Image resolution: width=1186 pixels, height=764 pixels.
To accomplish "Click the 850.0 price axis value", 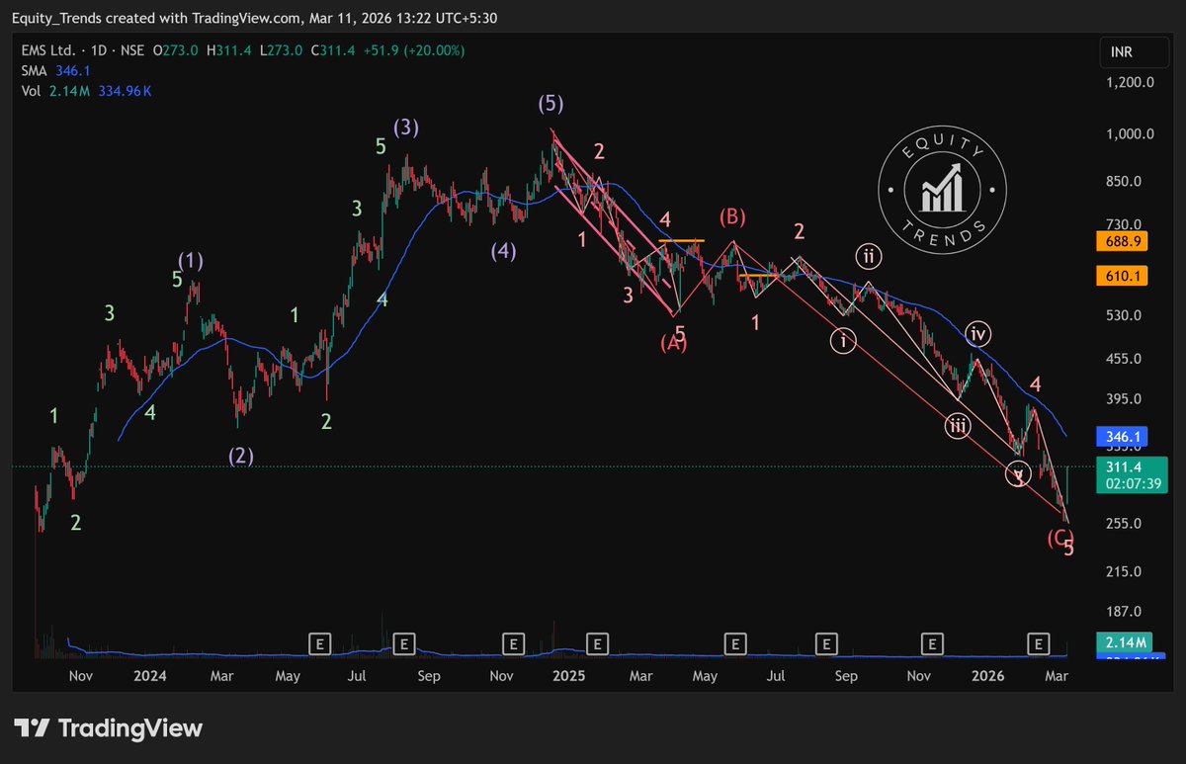I will [1125, 182].
